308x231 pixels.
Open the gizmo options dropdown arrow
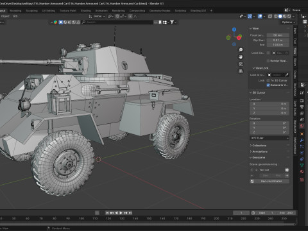(x=254, y=16)
